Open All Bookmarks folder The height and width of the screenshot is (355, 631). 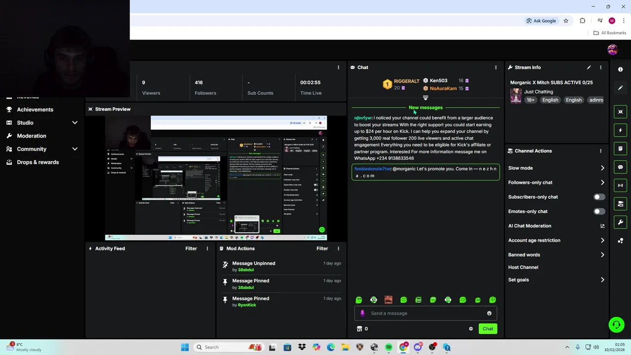[610, 33]
